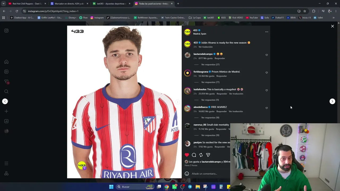Bookmark this page with the star
The width and height of the screenshot is (340, 191).
point(305,11)
